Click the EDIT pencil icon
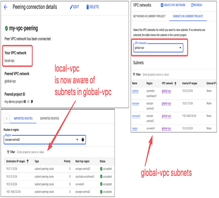 71,7
